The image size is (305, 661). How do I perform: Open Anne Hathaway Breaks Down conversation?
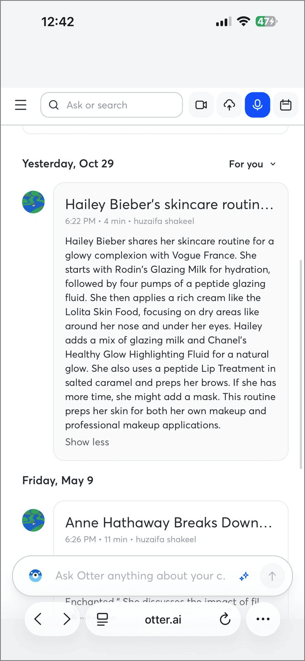pos(169,523)
